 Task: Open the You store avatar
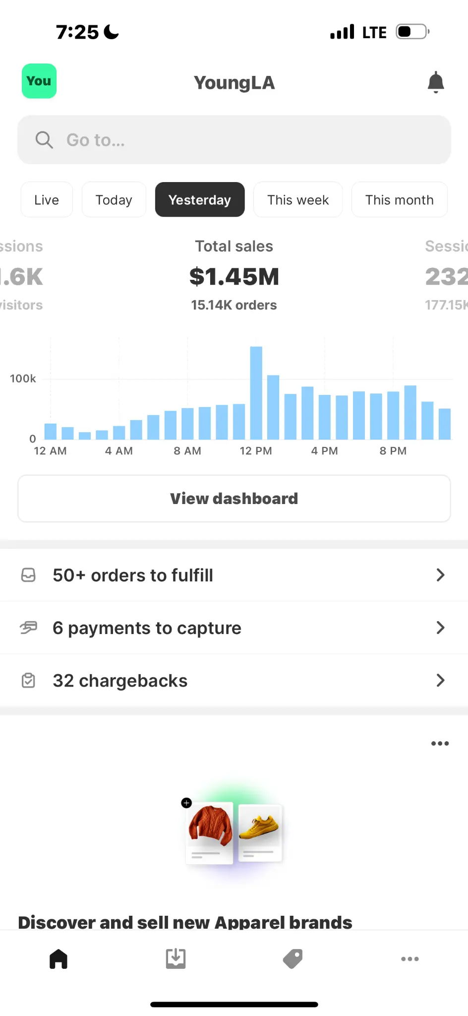(39, 81)
